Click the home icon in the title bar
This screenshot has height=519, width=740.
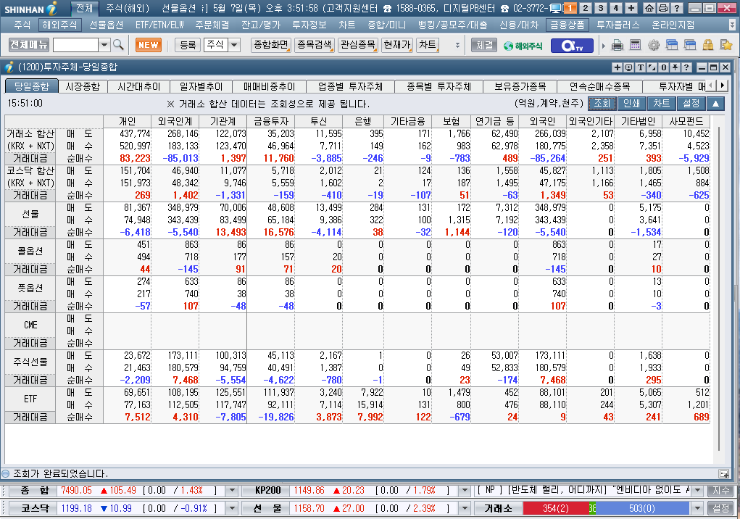click(649, 8)
